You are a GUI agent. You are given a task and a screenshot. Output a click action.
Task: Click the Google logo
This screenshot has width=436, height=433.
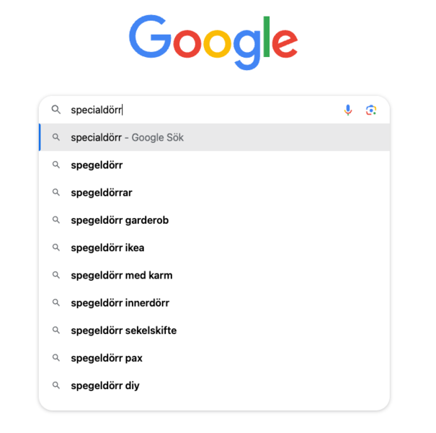pos(213,41)
